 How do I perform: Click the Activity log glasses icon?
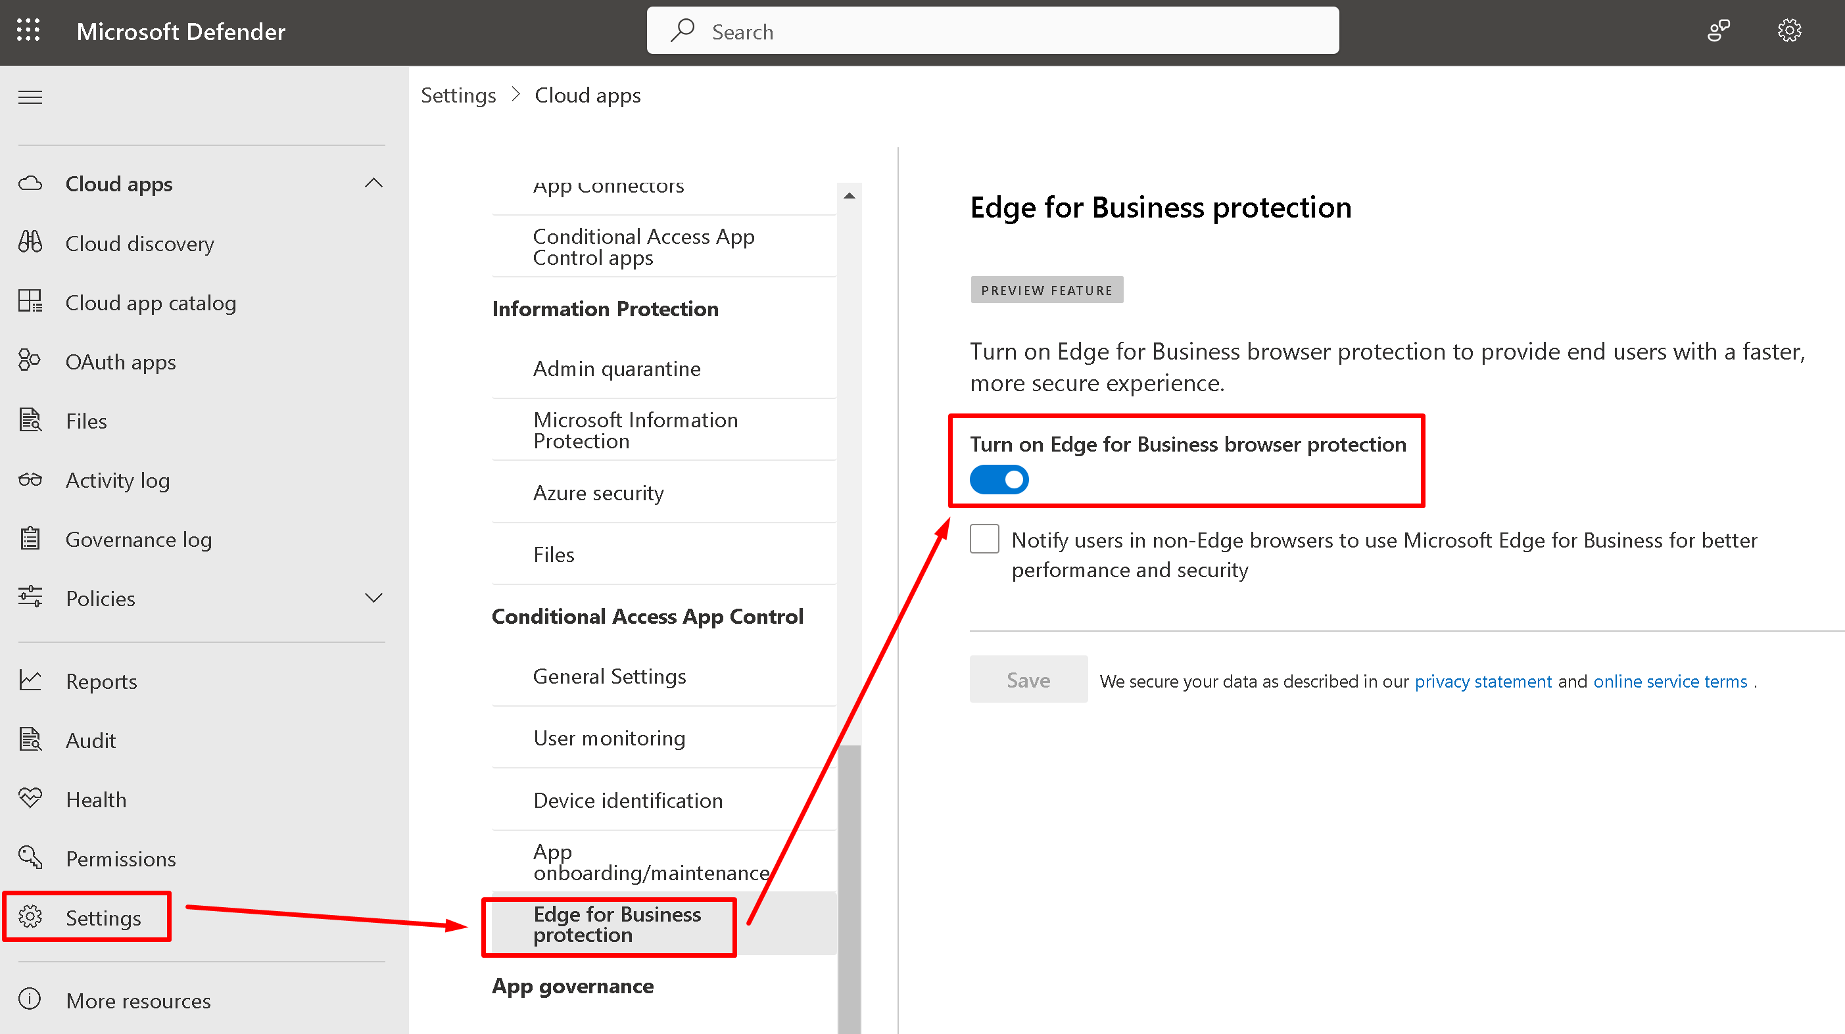[x=30, y=480]
